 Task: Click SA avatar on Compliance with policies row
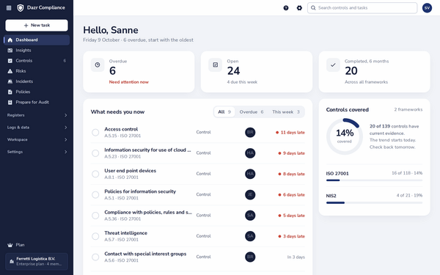[x=250, y=215]
